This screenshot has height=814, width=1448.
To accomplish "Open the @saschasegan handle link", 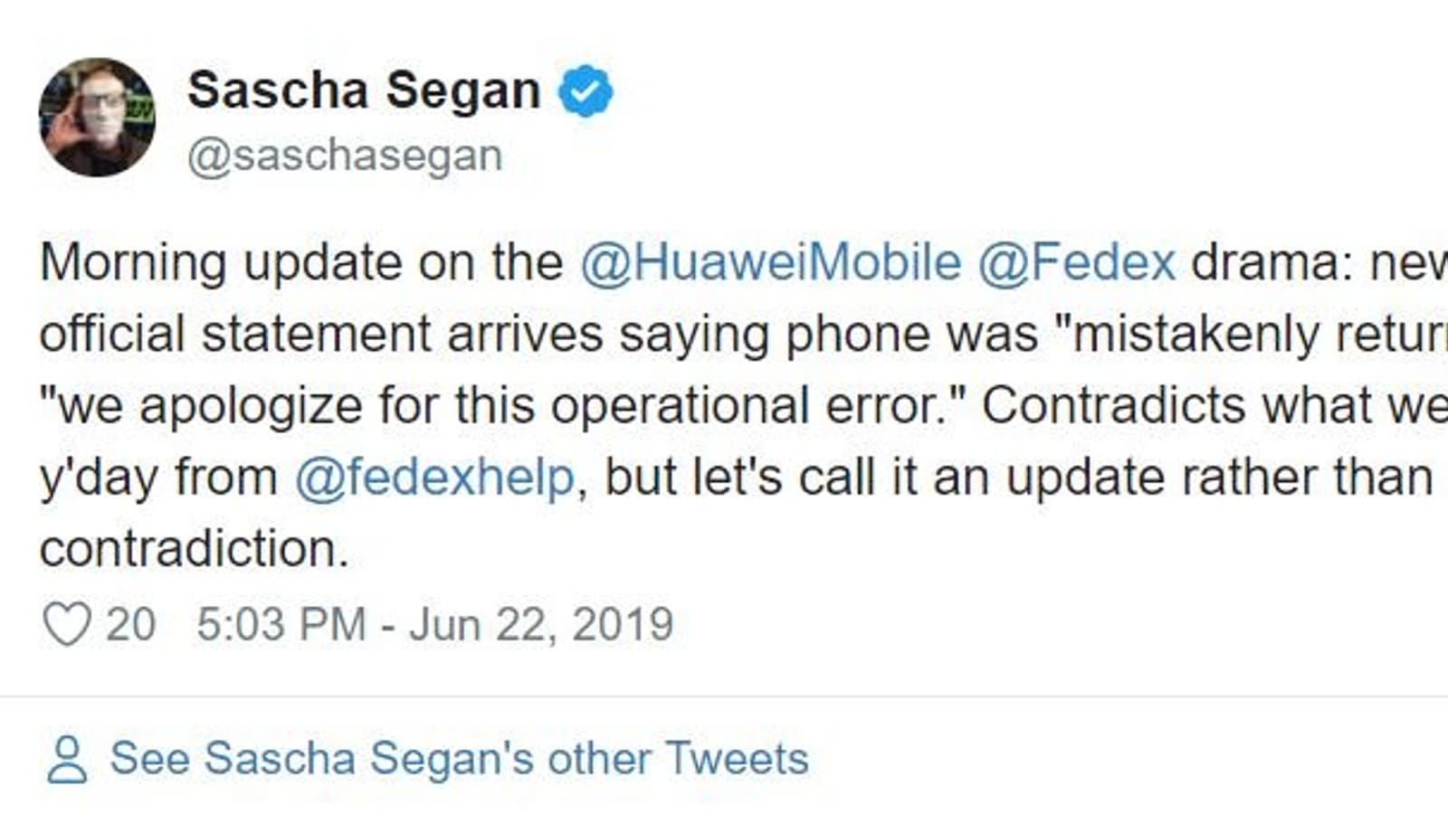I will 345,156.
